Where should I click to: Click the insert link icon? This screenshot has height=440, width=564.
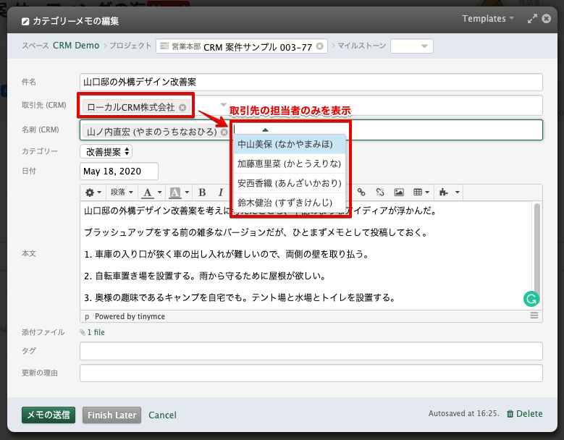361,192
